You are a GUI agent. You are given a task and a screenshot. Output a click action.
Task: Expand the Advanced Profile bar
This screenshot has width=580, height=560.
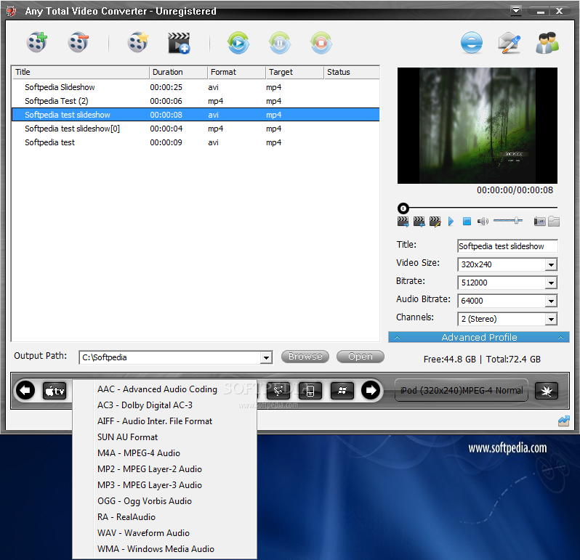coord(479,337)
